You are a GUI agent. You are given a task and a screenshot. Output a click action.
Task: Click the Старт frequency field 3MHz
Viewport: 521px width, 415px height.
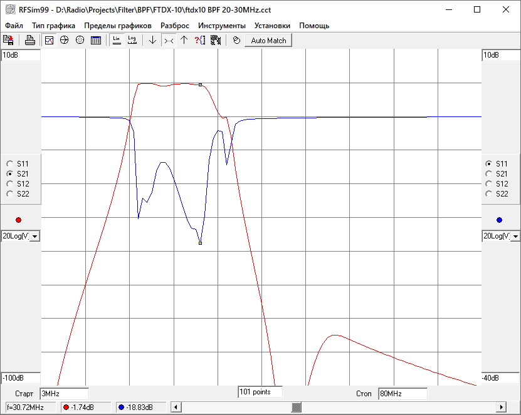(x=64, y=394)
